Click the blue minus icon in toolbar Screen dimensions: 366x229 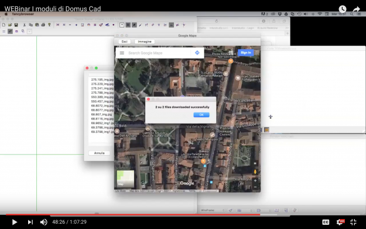70,25
